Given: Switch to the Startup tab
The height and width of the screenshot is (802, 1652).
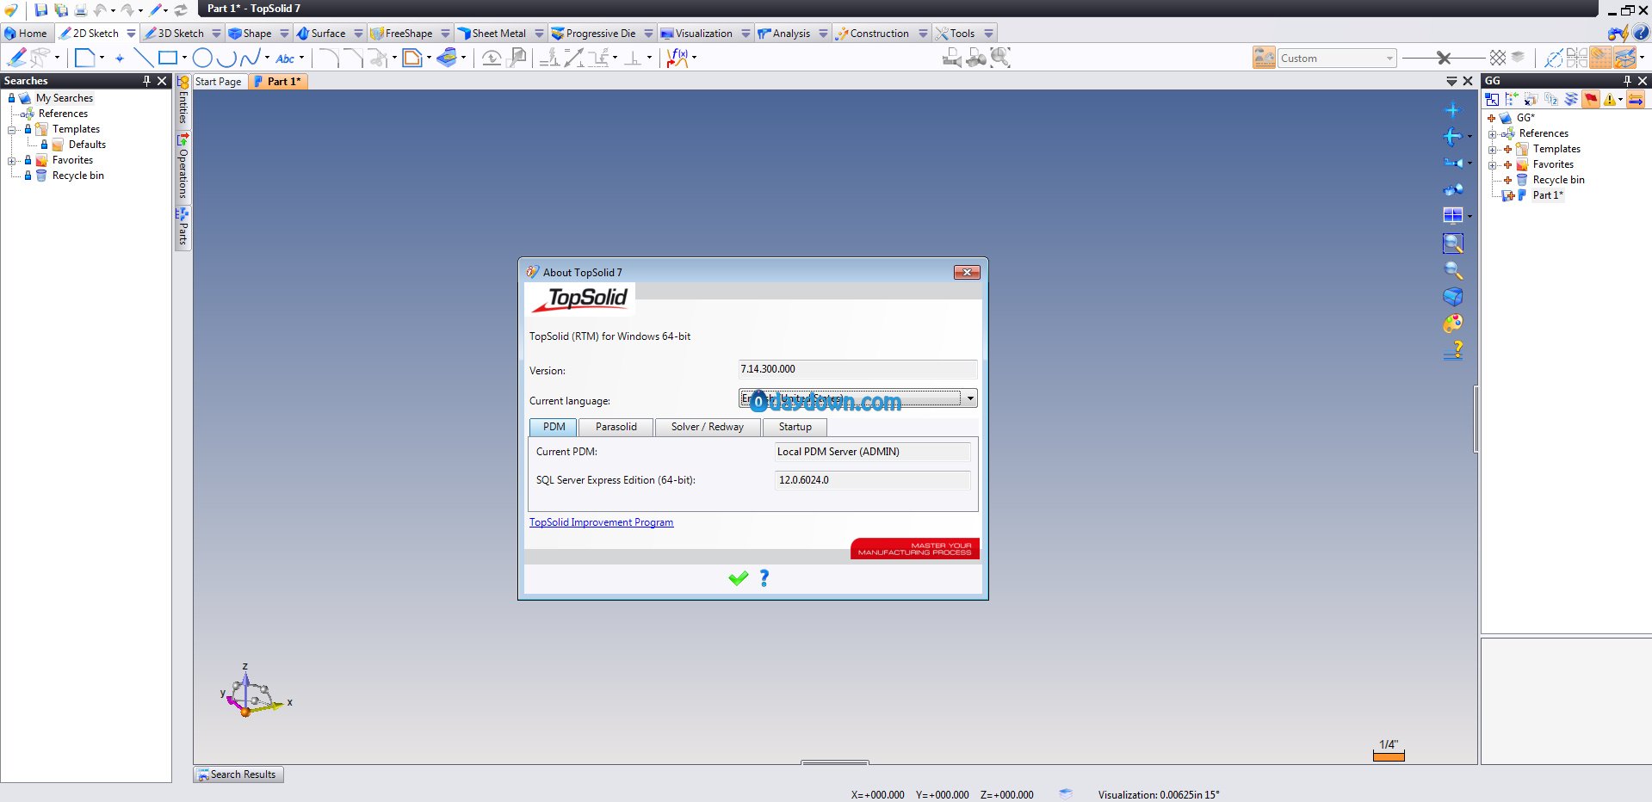Looking at the screenshot, I should click(795, 427).
